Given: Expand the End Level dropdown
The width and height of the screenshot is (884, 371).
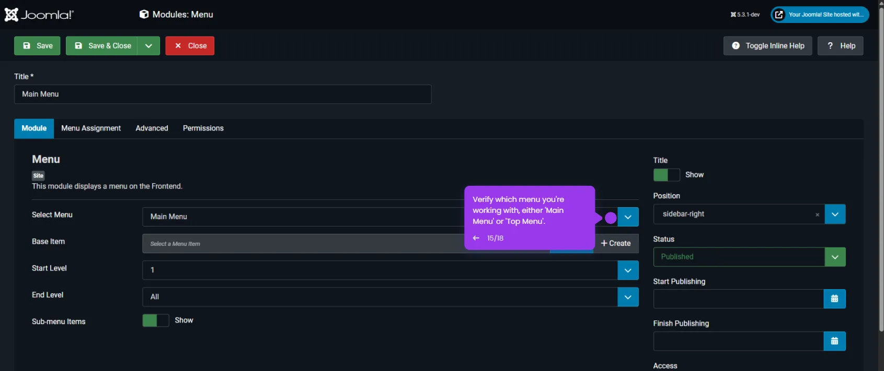Looking at the screenshot, I should coord(628,297).
